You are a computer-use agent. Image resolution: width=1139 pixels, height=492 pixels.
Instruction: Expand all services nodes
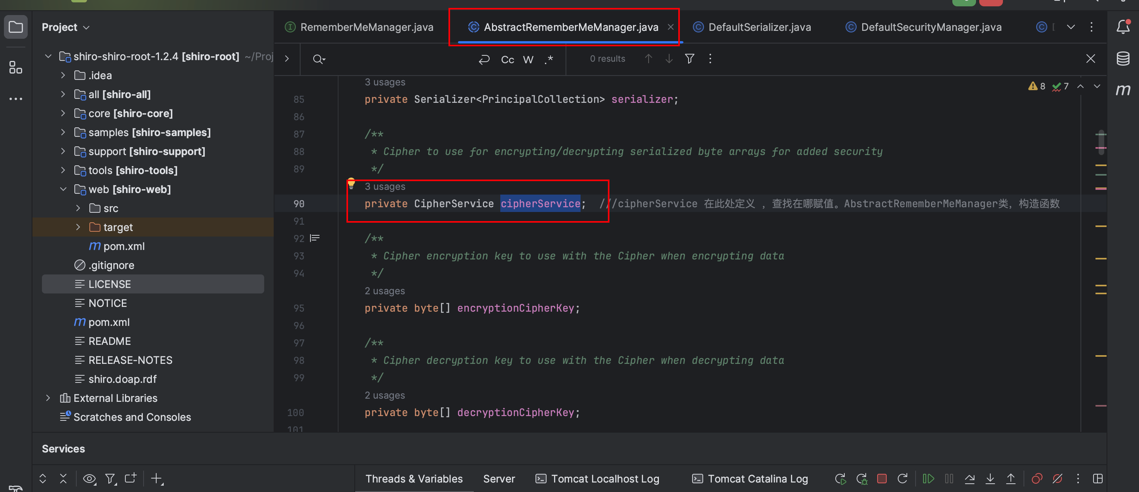(x=43, y=478)
